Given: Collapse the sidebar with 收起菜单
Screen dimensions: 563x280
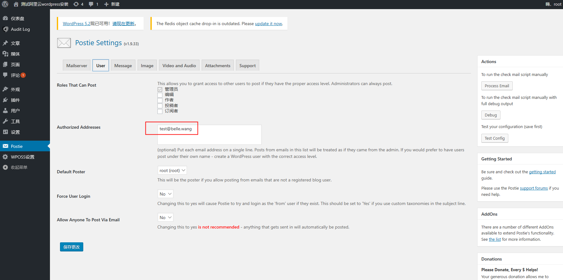Looking at the screenshot, I should tap(5, 167).
